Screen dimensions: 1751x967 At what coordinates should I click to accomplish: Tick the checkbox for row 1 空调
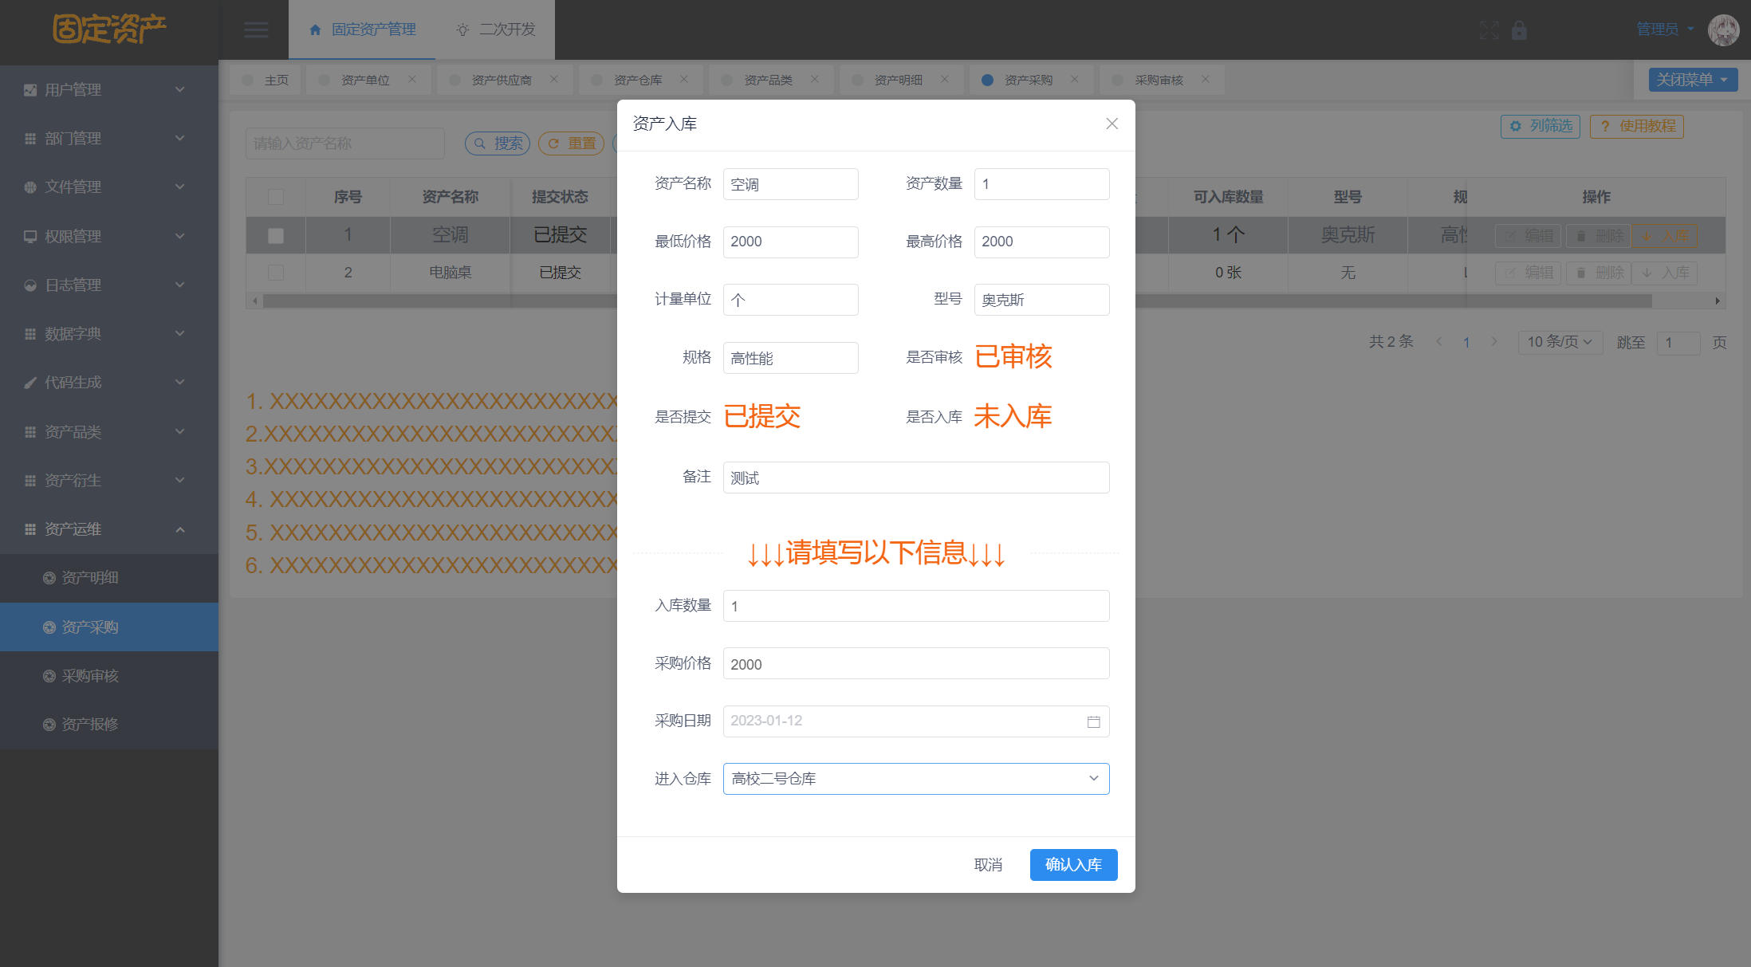pos(276,235)
